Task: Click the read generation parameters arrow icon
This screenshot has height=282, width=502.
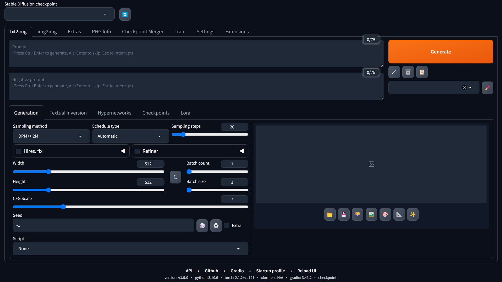Action: point(394,72)
